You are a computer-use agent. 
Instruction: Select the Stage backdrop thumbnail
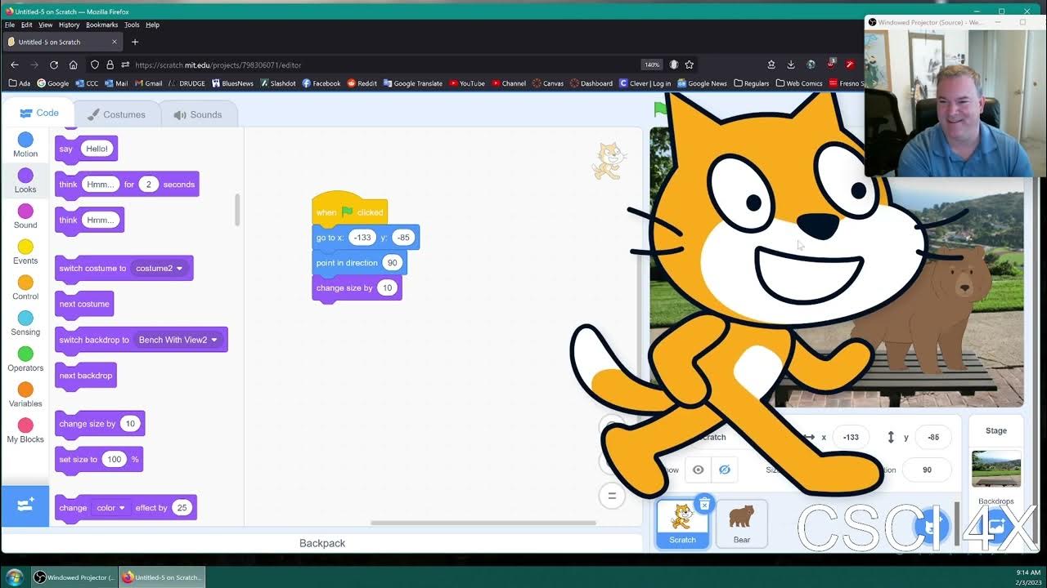coord(996,469)
